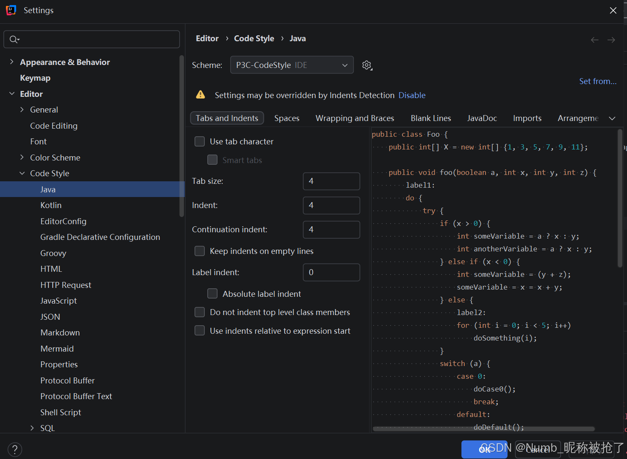The height and width of the screenshot is (459, 627).
Task: Click the Code Style breadcrumb
Action: click(x=254, y=39)
